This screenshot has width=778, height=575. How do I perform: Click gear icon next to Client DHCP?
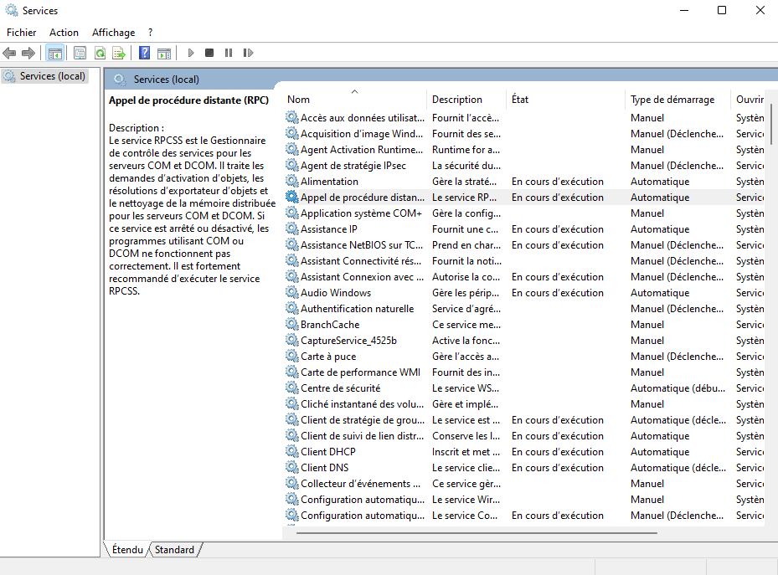click(292, 452)
